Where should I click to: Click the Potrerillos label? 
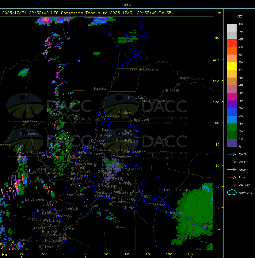[x=51, y=169]
